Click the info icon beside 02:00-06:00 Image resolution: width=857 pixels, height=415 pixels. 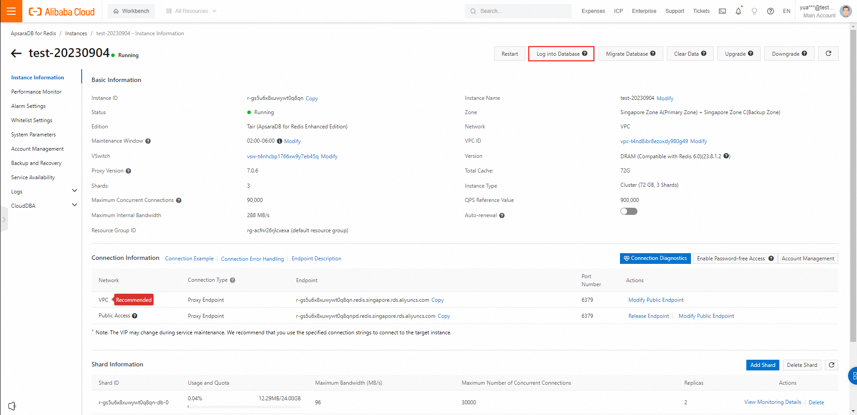pyautogui.click(x=279, y=141)
